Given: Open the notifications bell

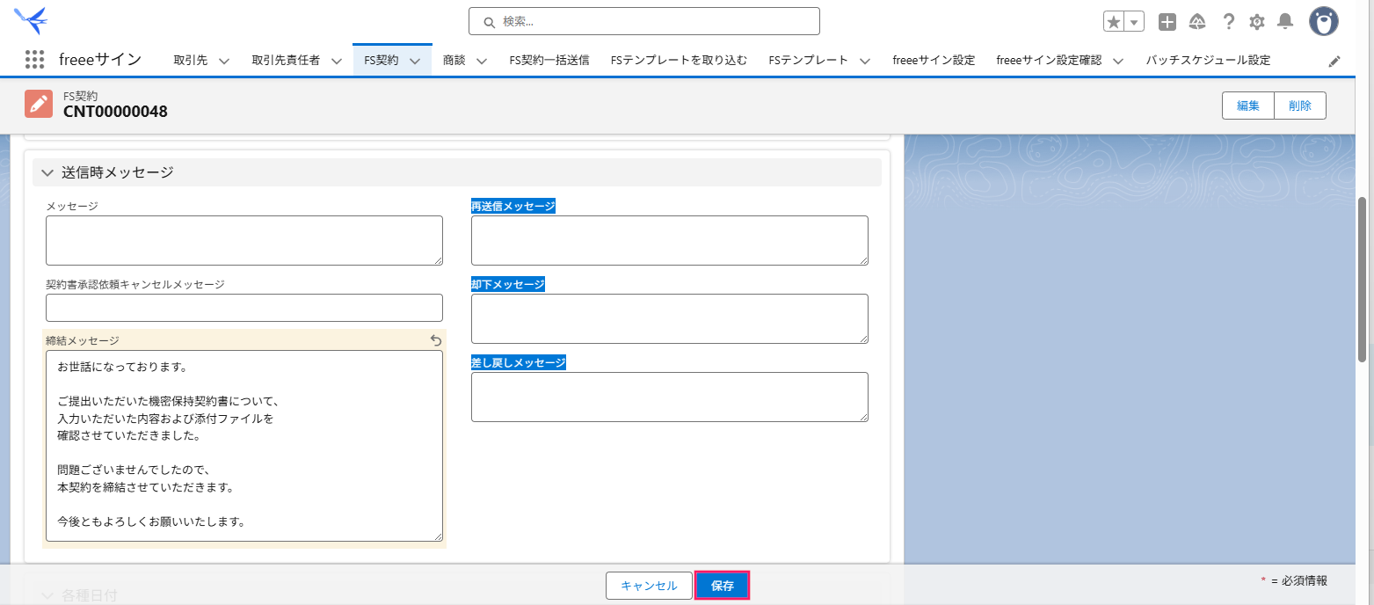Looking at the screenshot, I should [x=1285, y=22].
